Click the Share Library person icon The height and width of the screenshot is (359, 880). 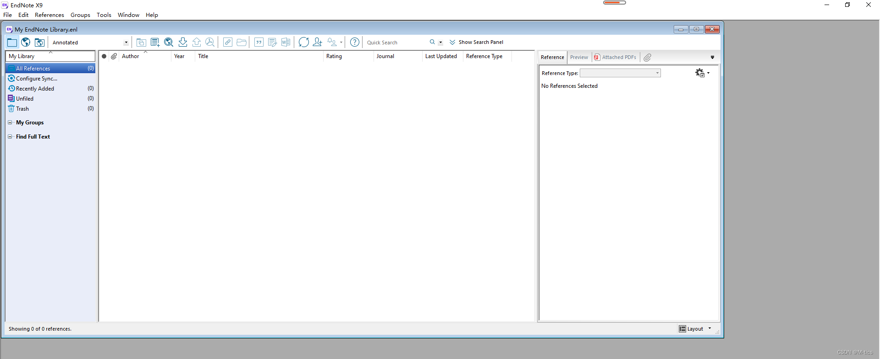pyautogui.click(x=317, y=43)
